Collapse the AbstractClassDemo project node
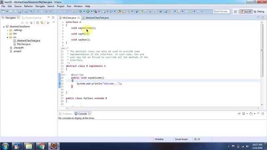The height and width of the screenshot is (150, 267). [x=4, y=27]
